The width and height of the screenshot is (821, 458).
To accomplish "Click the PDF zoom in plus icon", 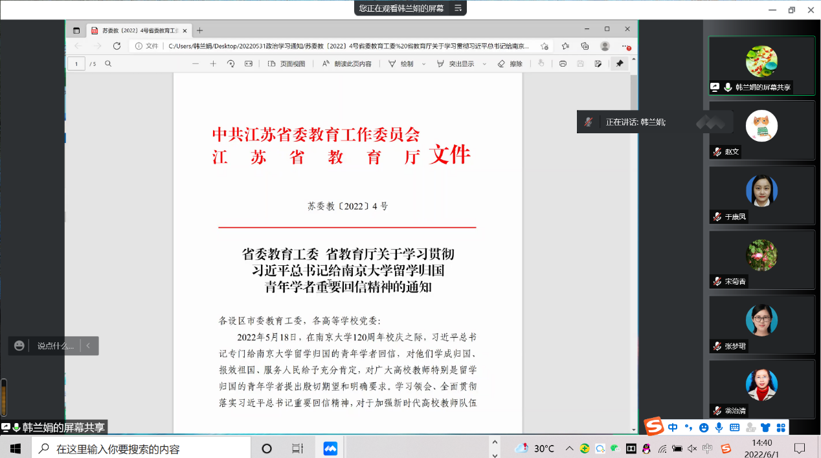I will [213, 64].
